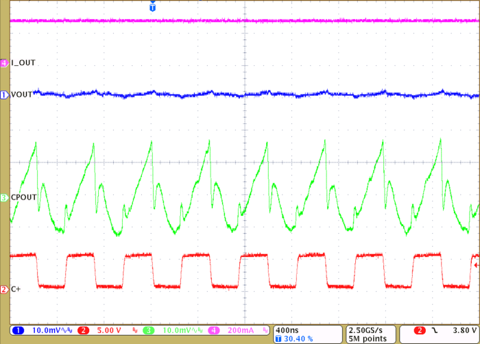Click the channel 4 badge in readout bar
Viewport: 480px width, 344px height.
coord(213,330)
